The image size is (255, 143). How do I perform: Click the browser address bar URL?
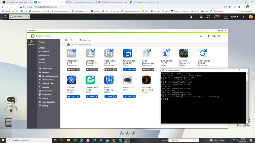(46, 7)
